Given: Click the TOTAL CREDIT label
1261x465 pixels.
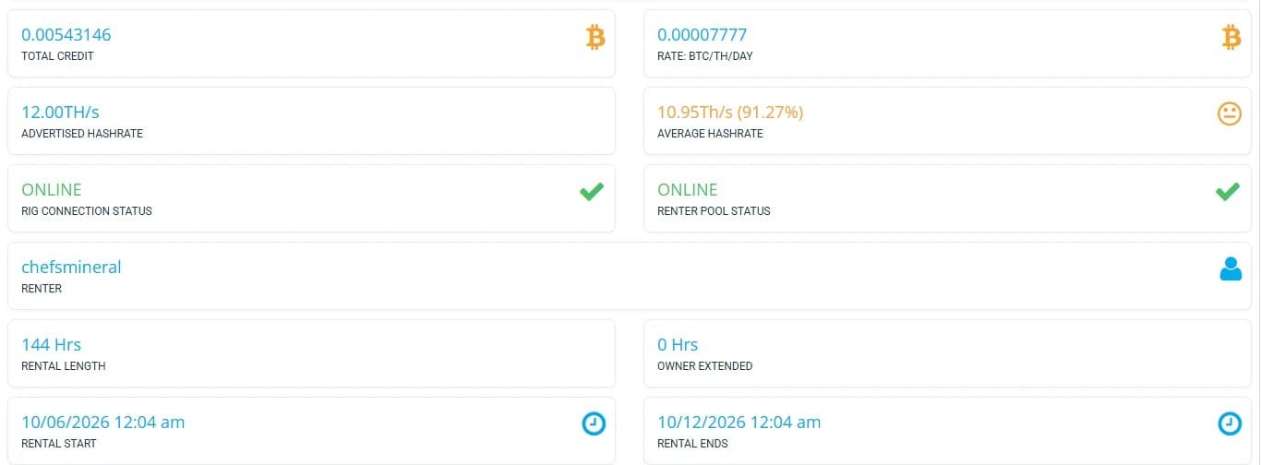Looking at the screenshot, I should [x=57, y=55].
